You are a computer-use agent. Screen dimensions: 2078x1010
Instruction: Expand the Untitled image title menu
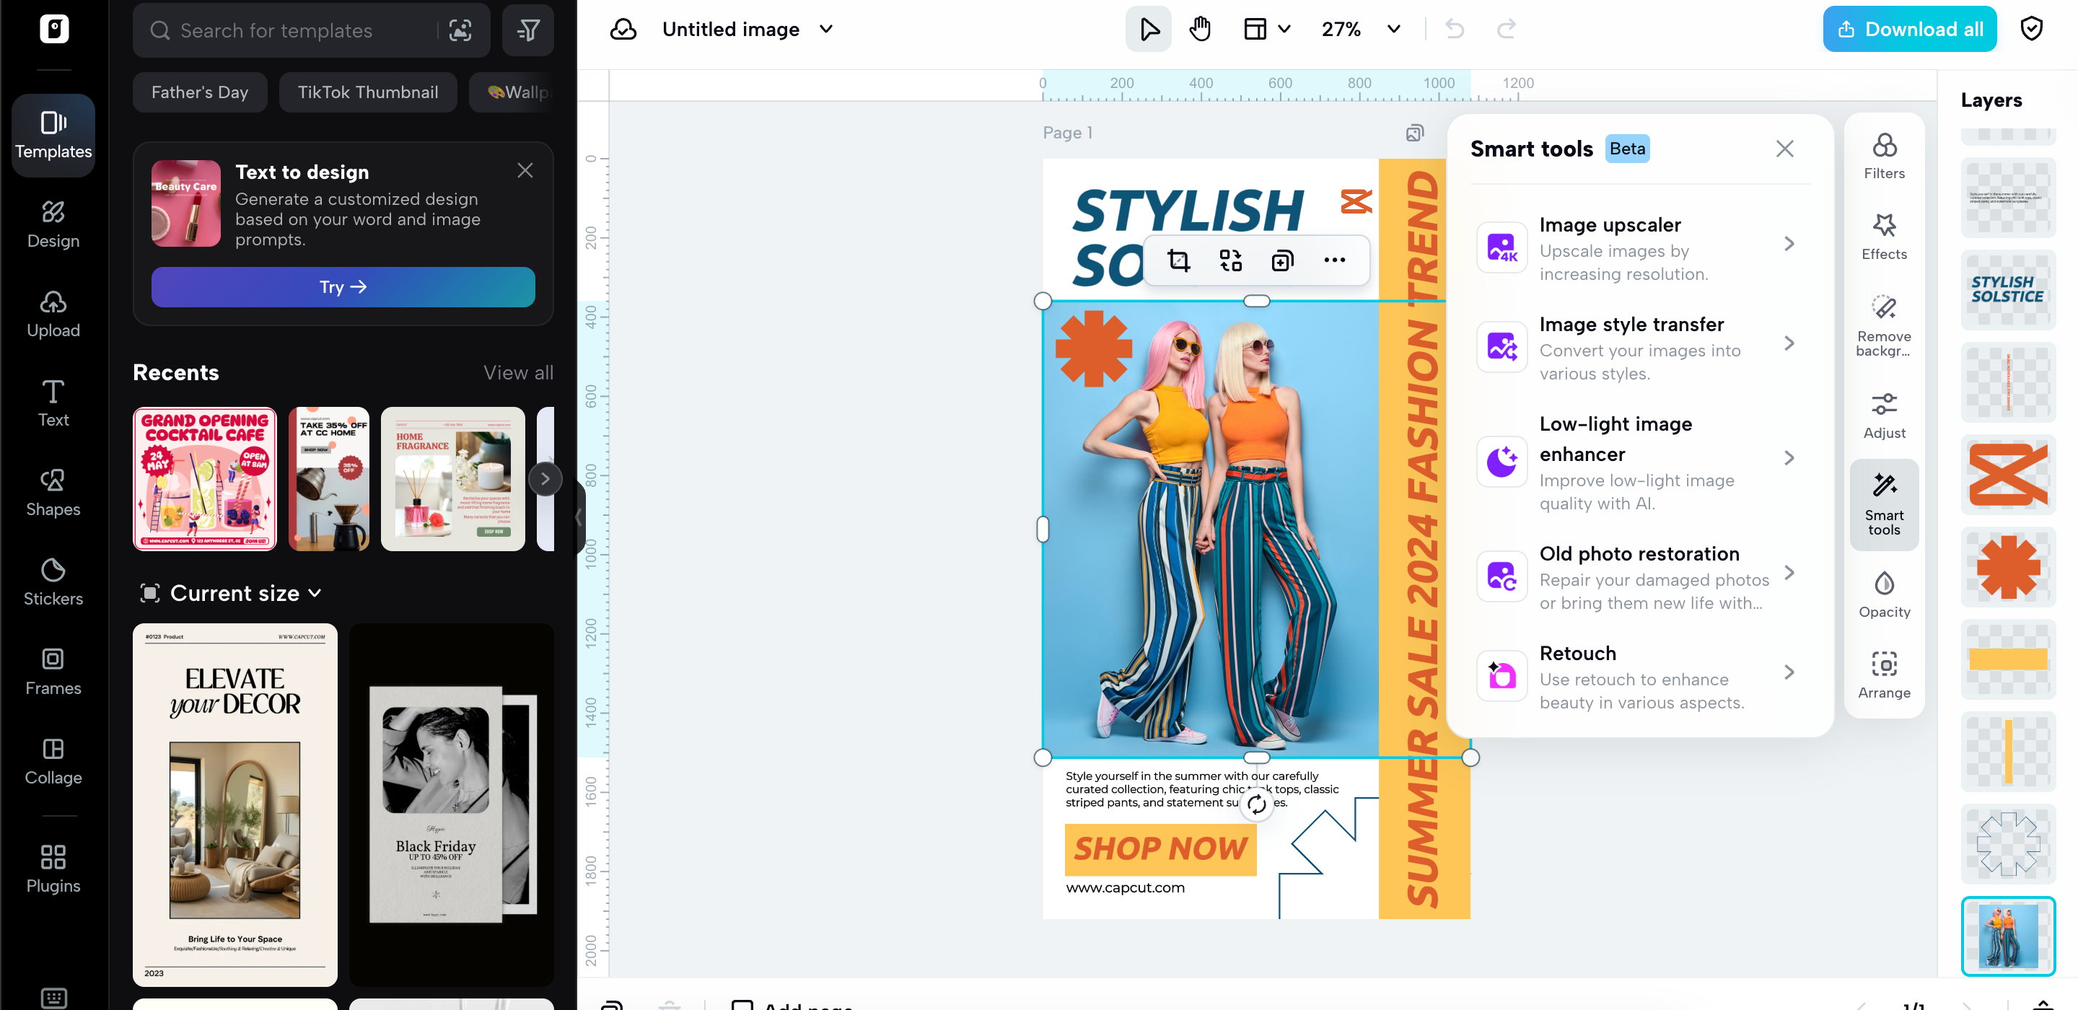(x=825, y=29)
